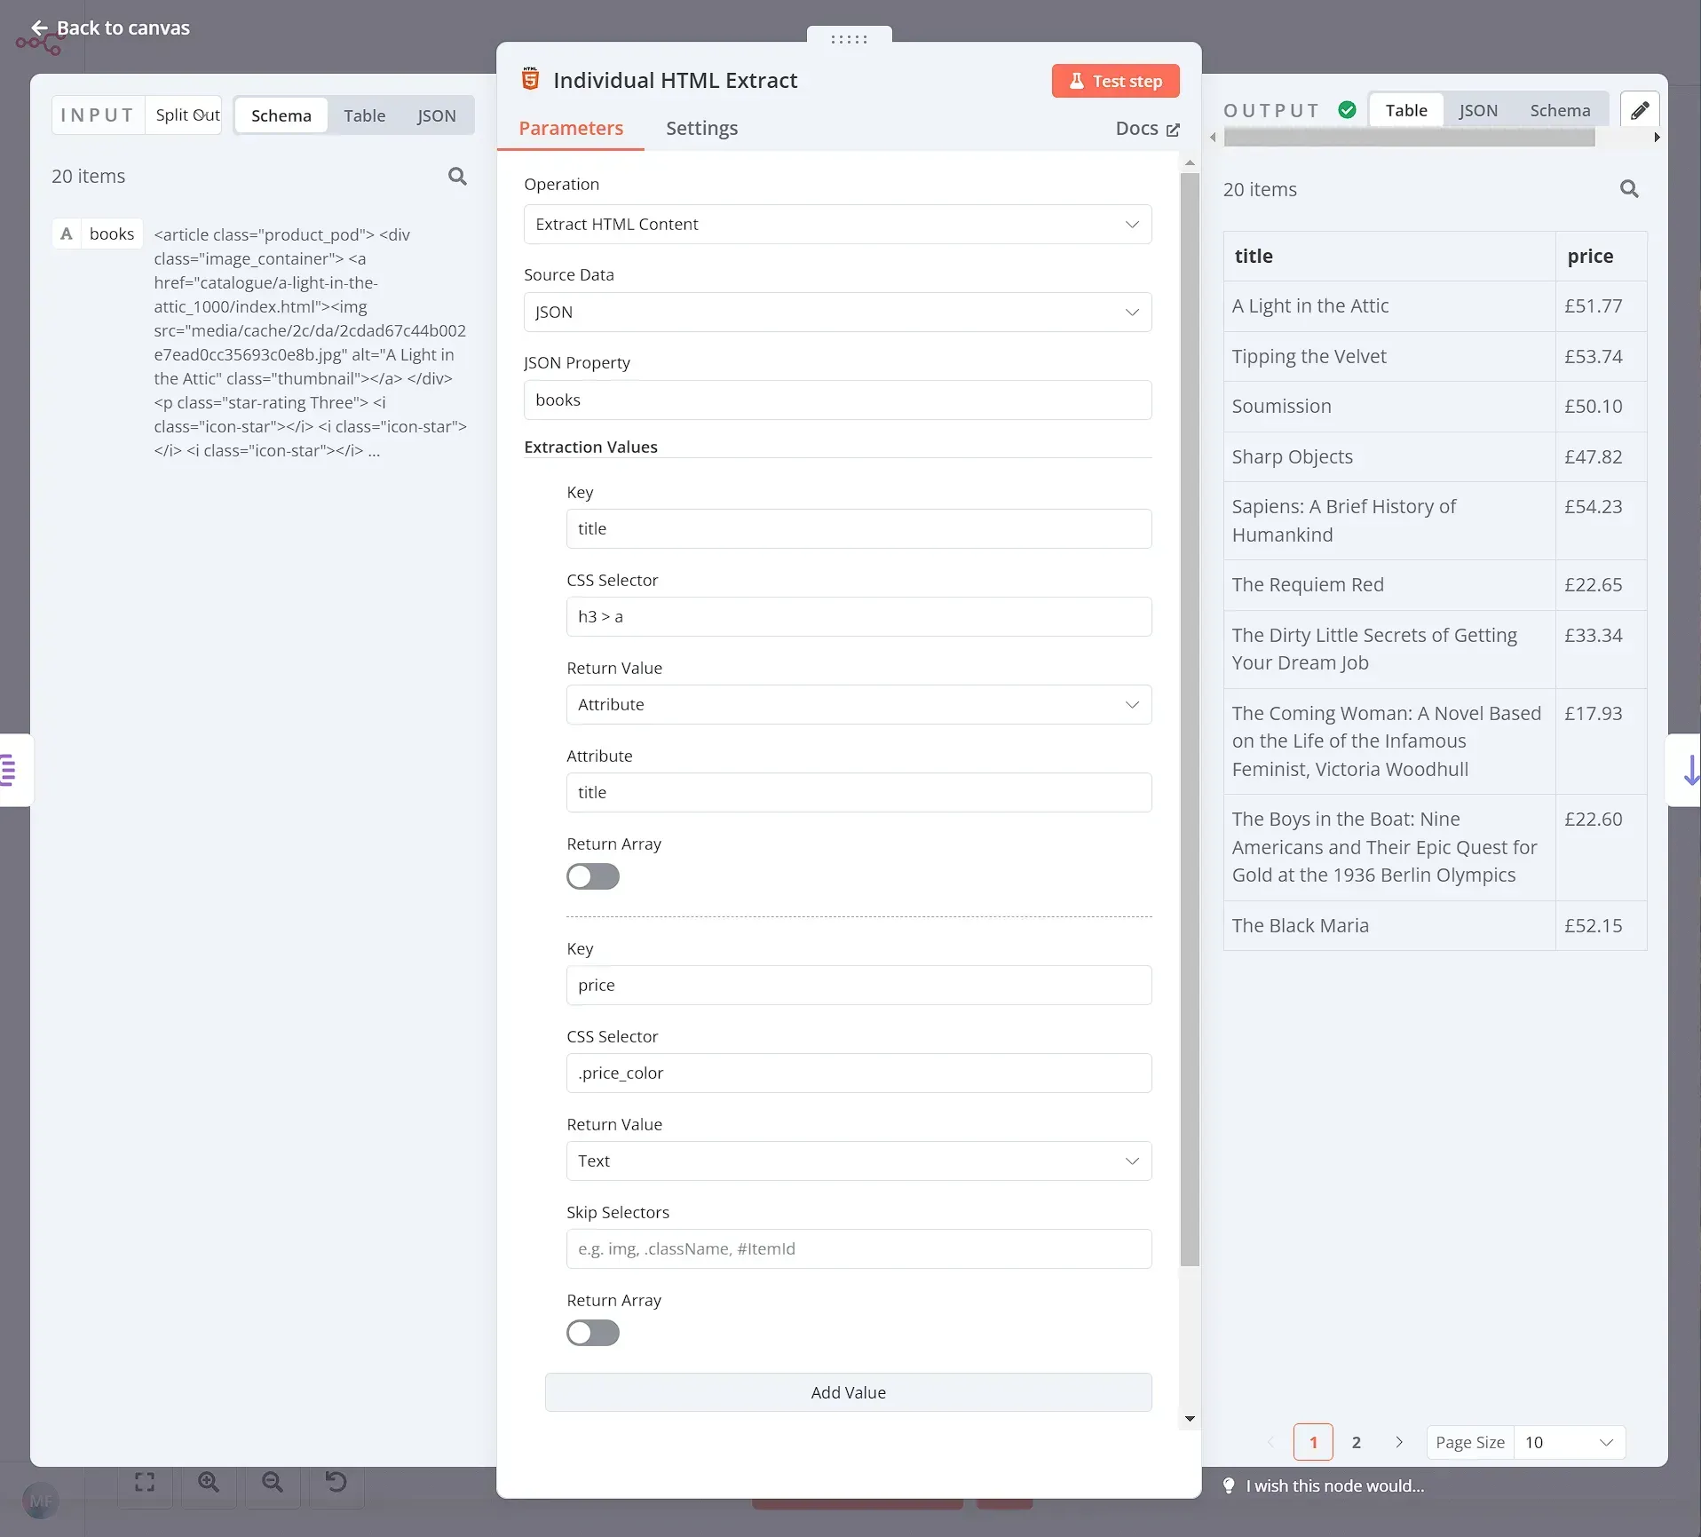Click Test step button
This screenshot has height=1537, width=1701.
tap(1115, 81)
